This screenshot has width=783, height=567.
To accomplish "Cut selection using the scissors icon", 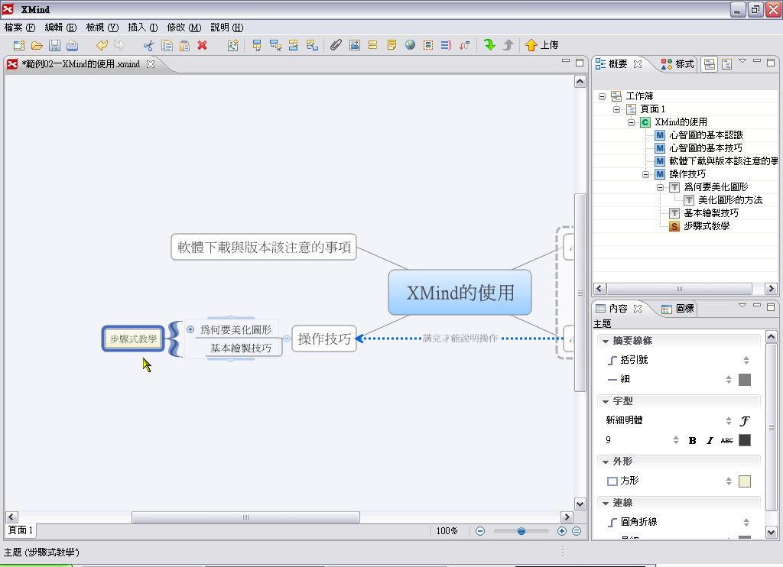I will (149, 45).
